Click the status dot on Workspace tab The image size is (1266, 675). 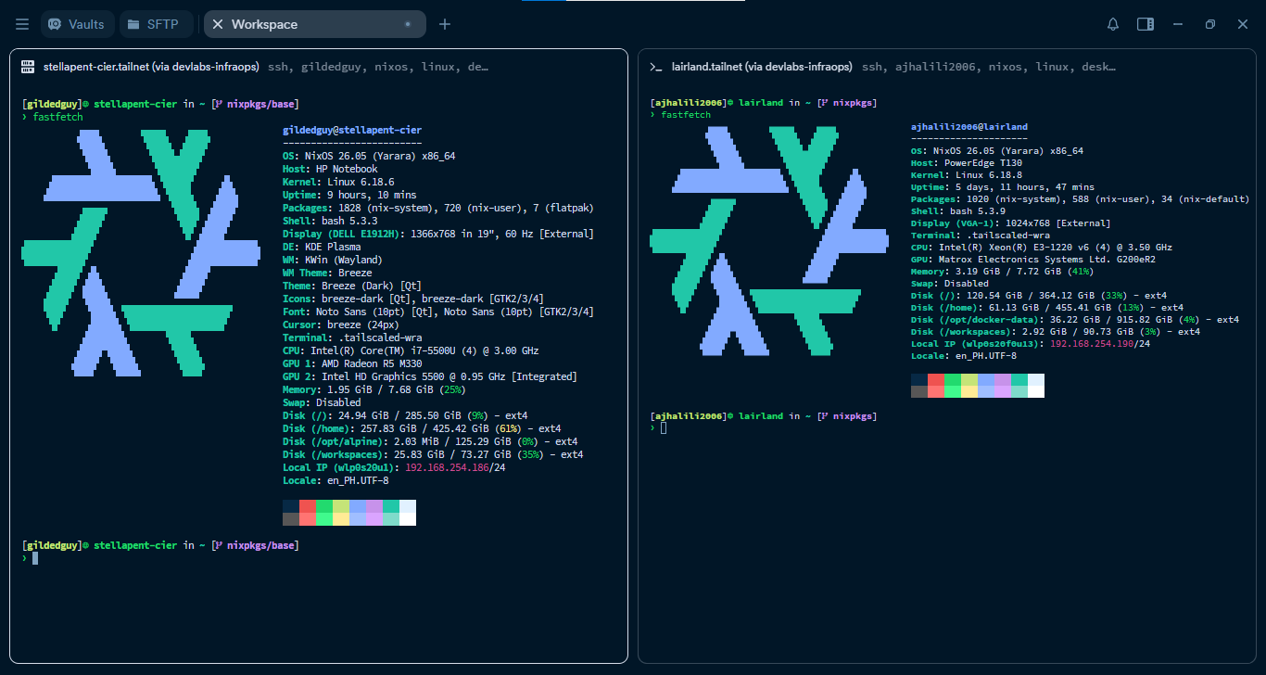[x=408, y=24]
